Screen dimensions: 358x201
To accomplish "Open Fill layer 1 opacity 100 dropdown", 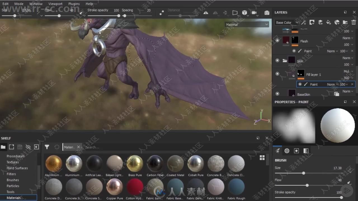I will point(348,78).
